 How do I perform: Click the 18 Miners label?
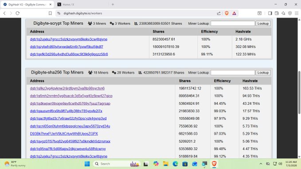pos(98,73)
